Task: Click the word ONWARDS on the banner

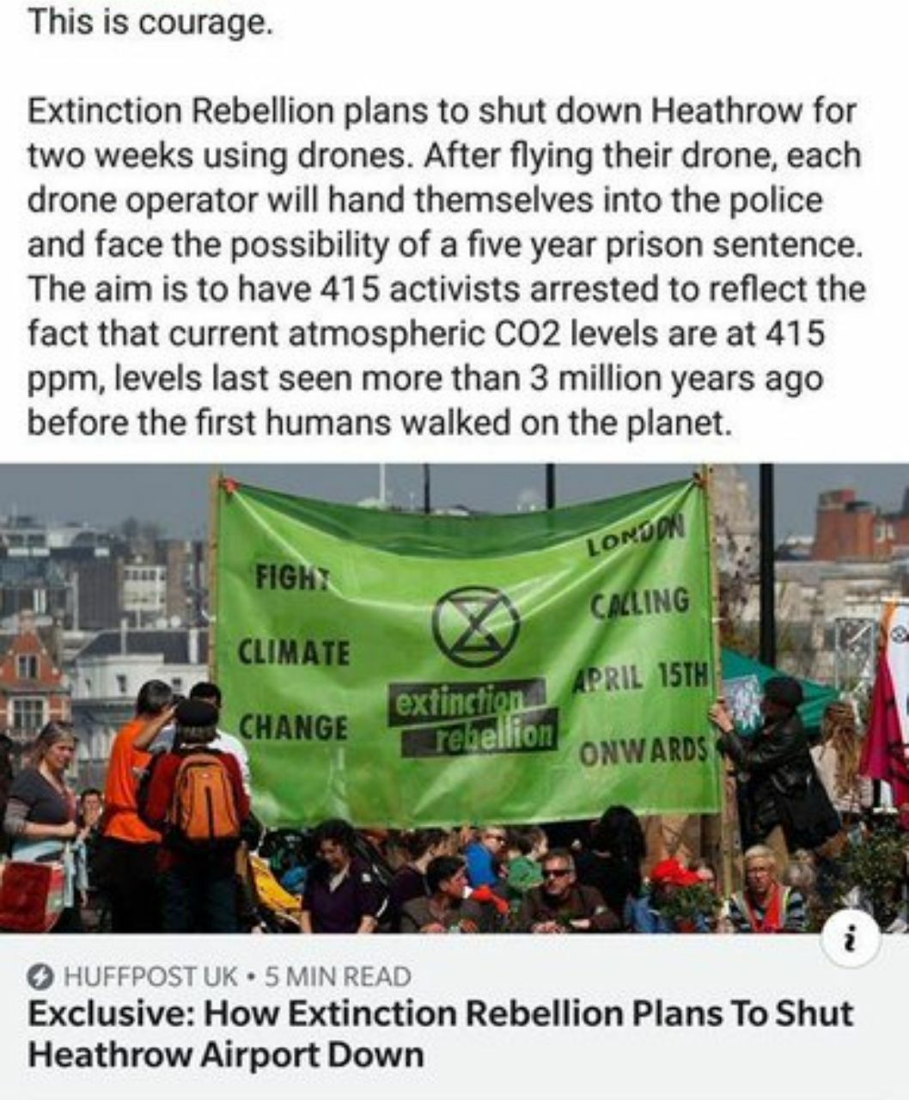Action: pos(644,752)
